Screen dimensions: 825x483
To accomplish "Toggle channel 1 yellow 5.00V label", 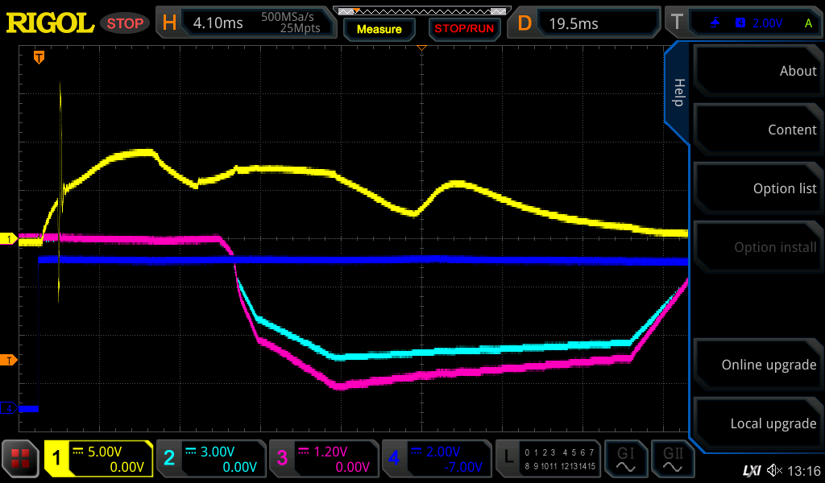I will [98, 460].
